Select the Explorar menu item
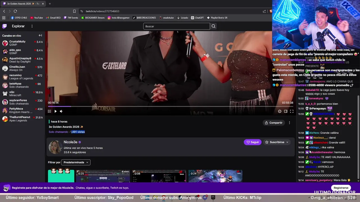The width and height of the screenshot is (360, 202). coord(18,26)
